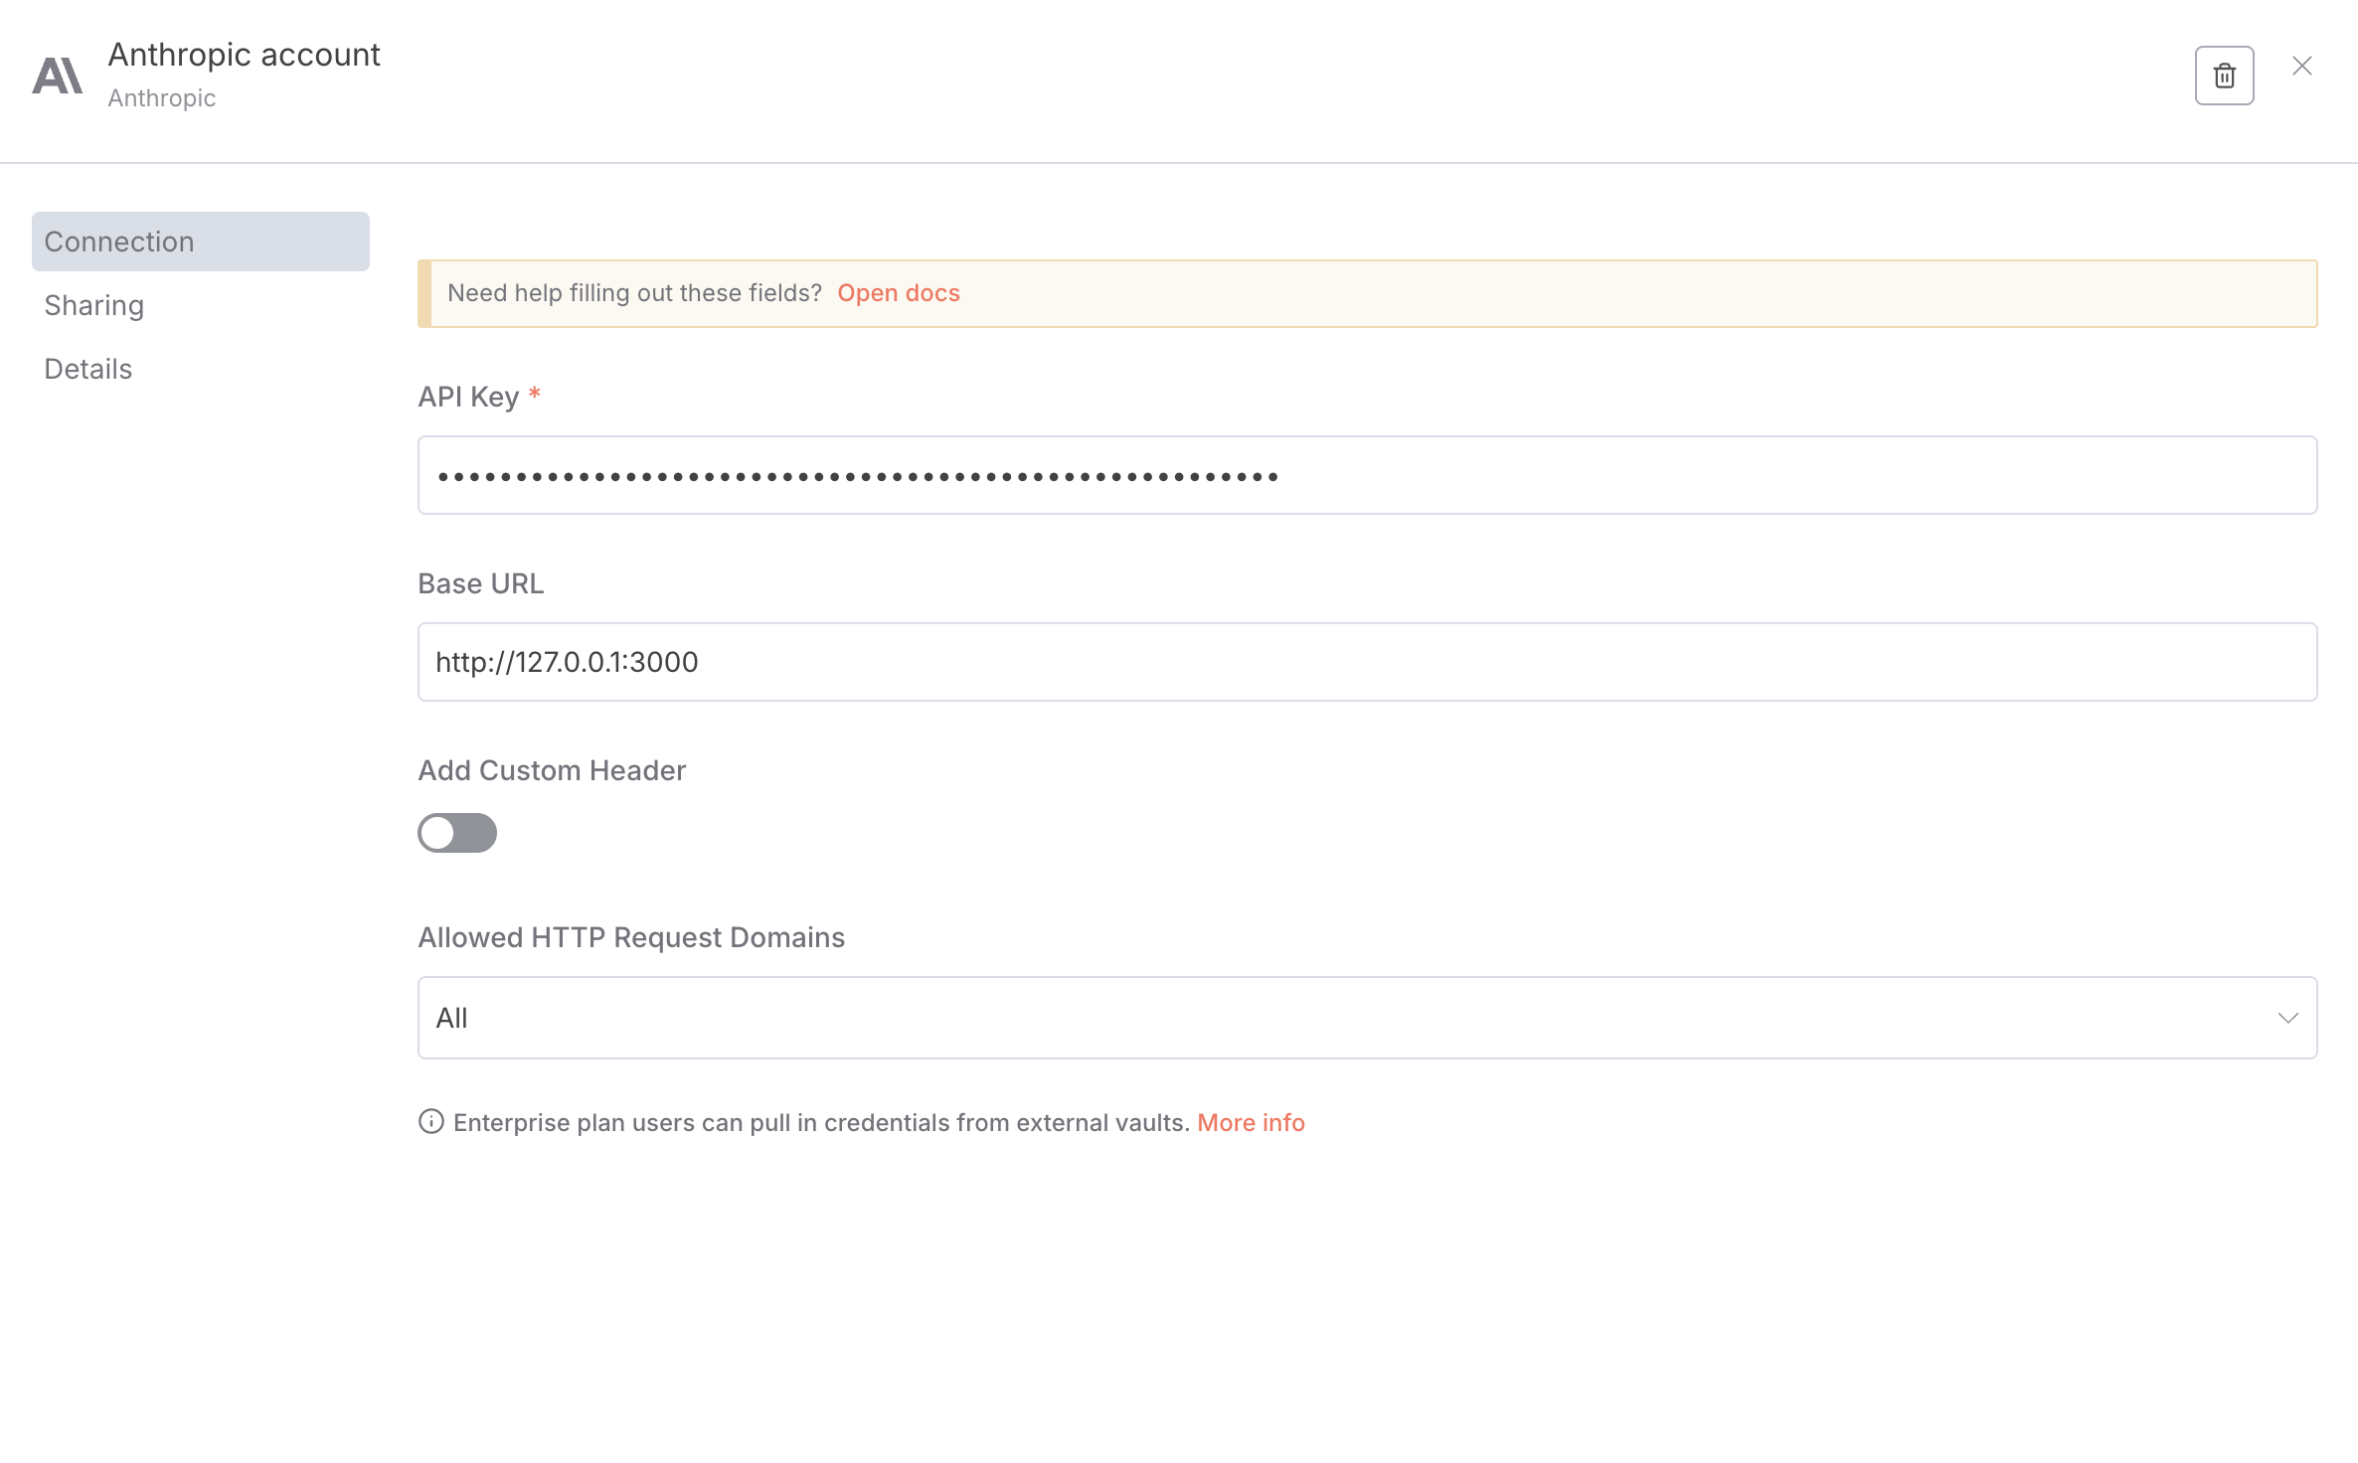Image resolution: width=2358 pixels, height=1463 pixels.
Task: Click the Anthropic logo icon
Action: click(57, 76)
